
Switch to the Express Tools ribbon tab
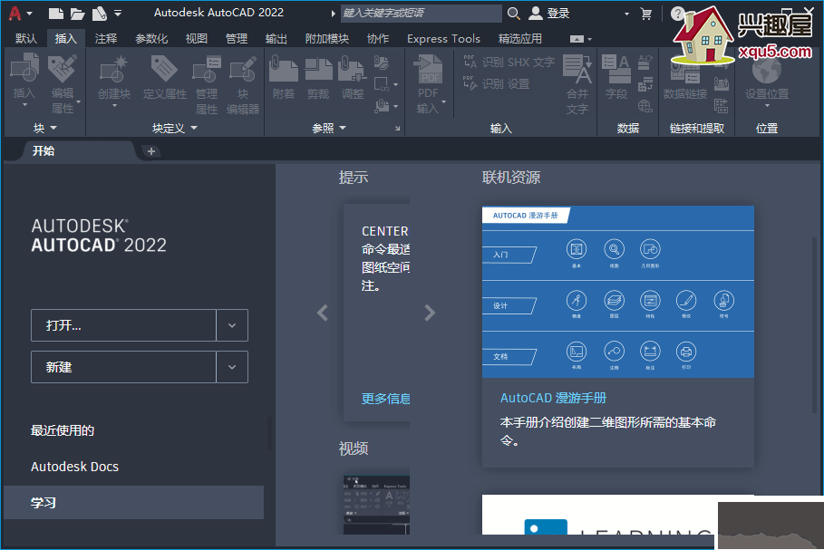coord(443,38)
